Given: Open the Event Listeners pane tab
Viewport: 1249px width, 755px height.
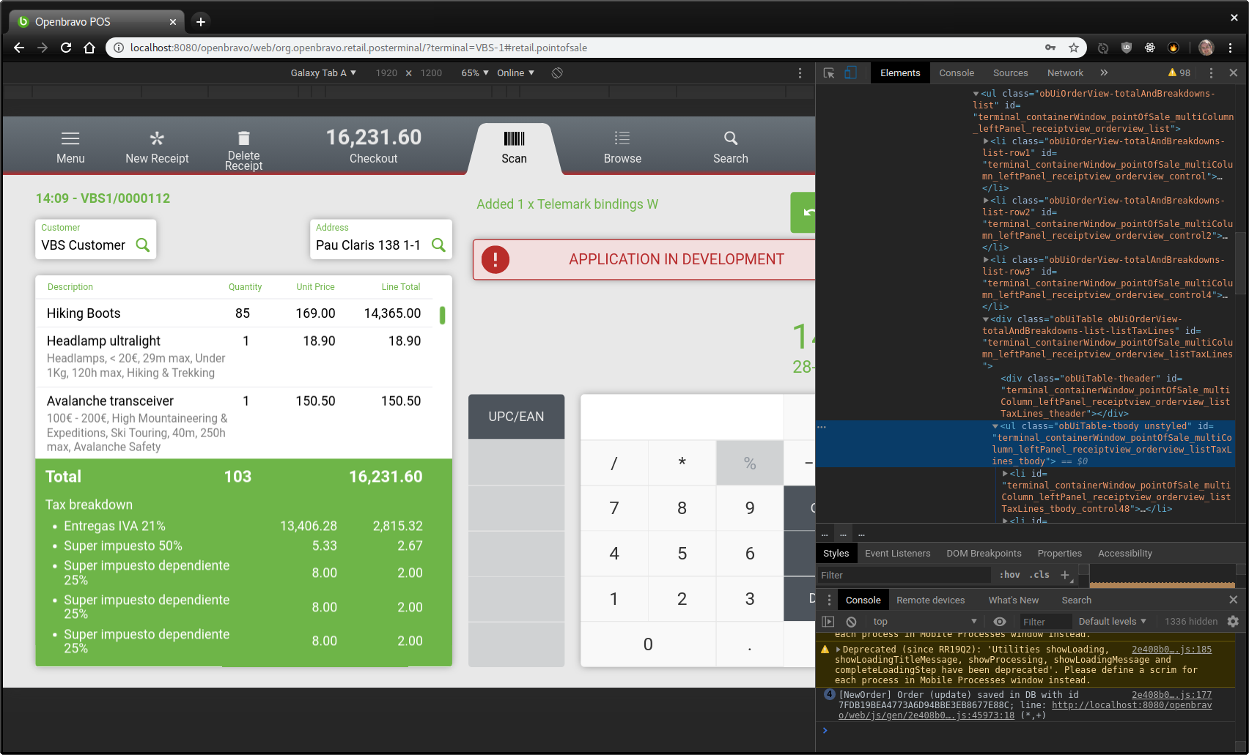Looking at the screenshot, I should [897, 553].
